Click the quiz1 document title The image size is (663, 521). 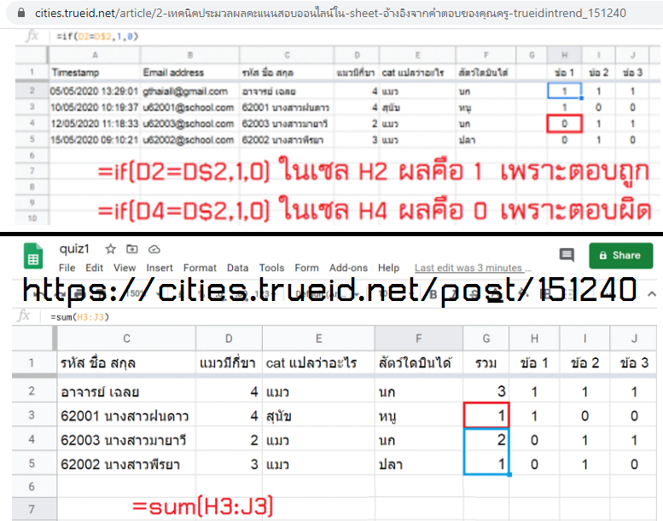[75, 249]
